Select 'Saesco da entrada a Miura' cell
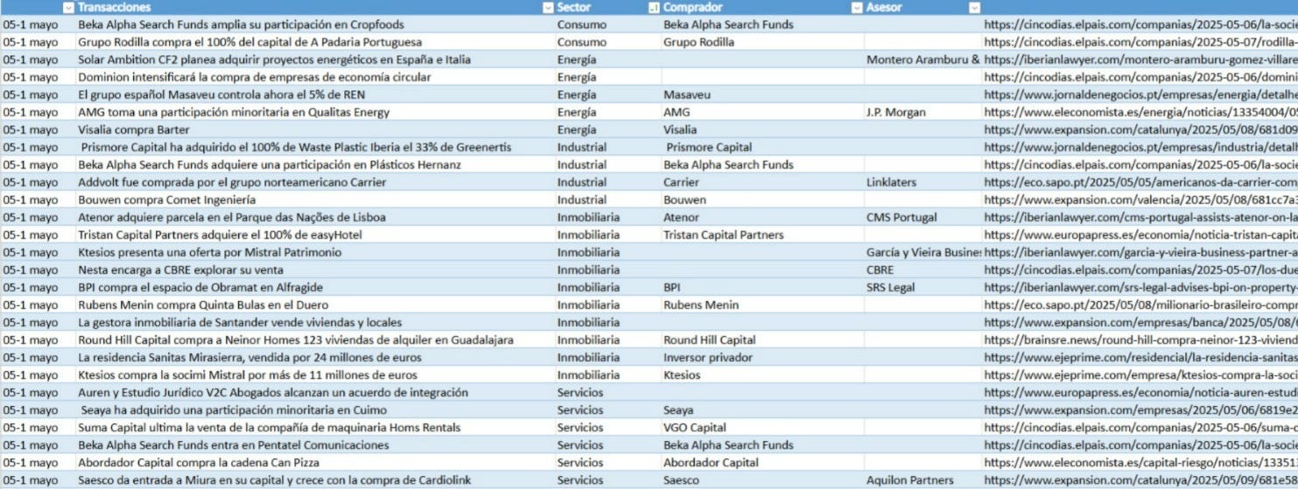Image resolution: width=1298 pixels, height=489 pixels. [x=315, y=479]
